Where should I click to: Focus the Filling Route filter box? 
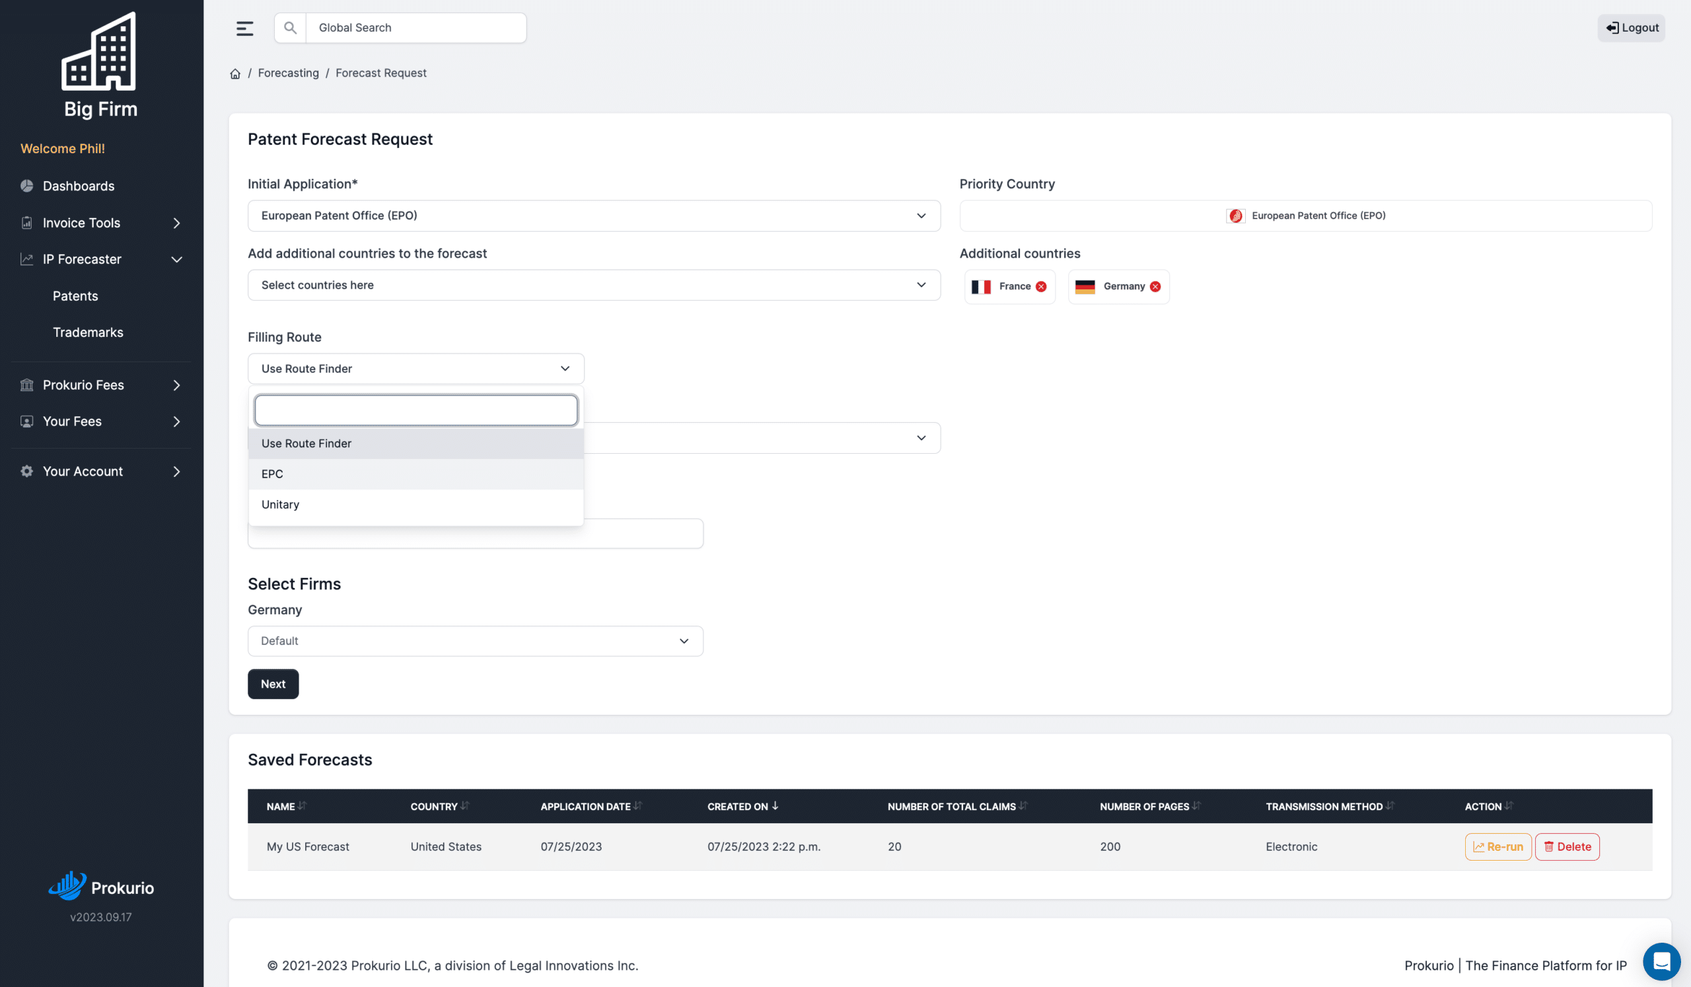(415, 410)
